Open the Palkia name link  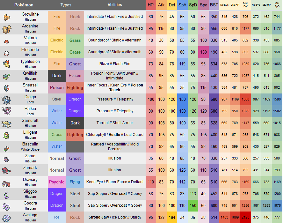(30, 109)
